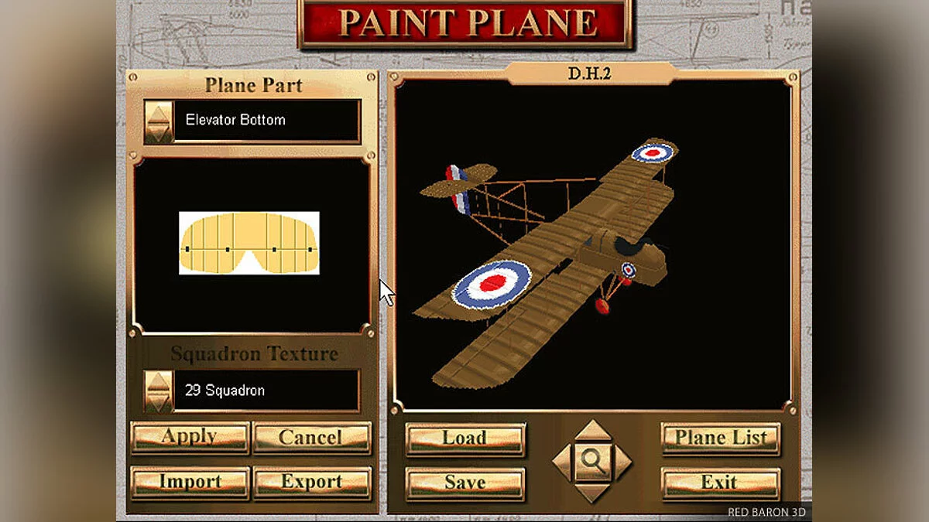Click the elevator bottom texture preview
The height and width of the screenshot is (522, 929).
(249, 243)
